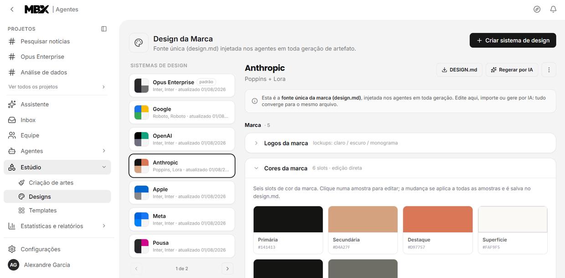The image size is (565, 278).
Task: Click the hash icon for Pesquisar notícias
Action: pyautogui.click(x=12, y=41)
